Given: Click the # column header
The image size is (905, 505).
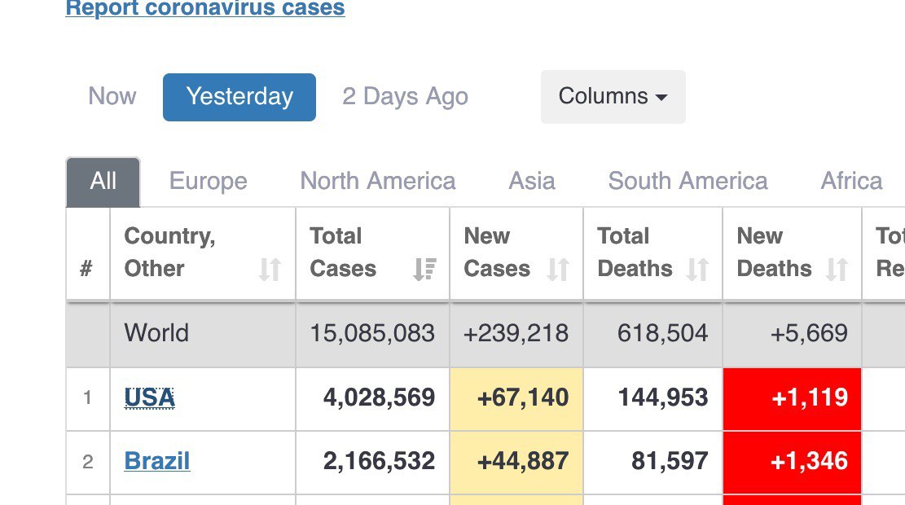Looking at the screenshot, I should (x=86, y=268).
